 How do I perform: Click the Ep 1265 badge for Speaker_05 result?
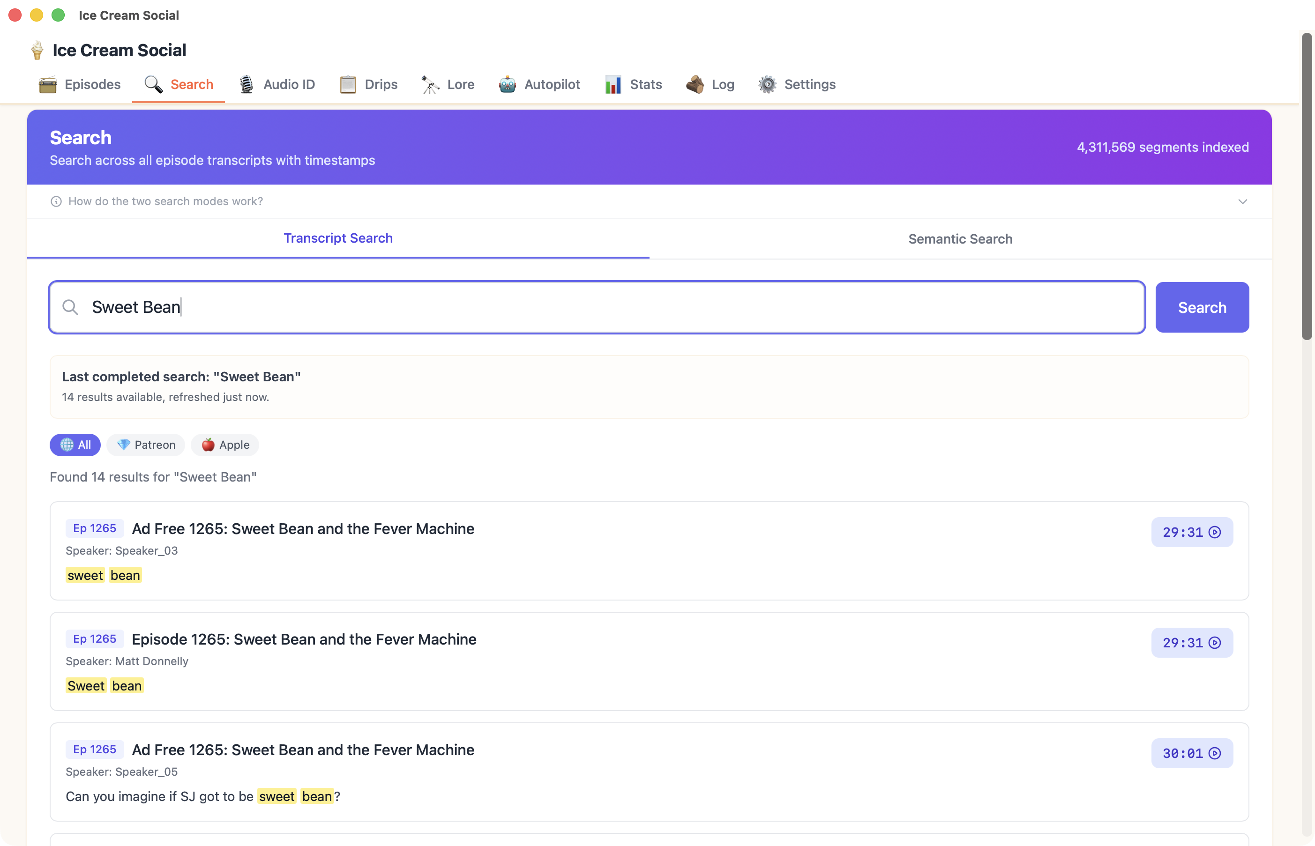tap(95, 750)
